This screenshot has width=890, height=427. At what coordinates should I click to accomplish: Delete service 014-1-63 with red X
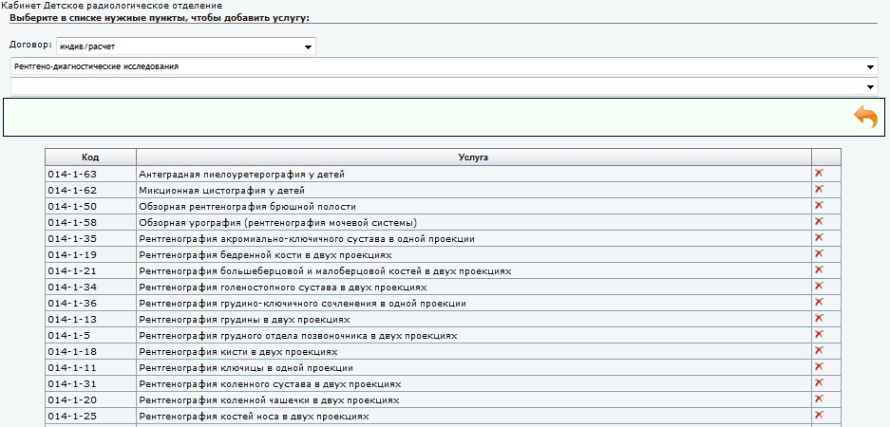point(819,174)
